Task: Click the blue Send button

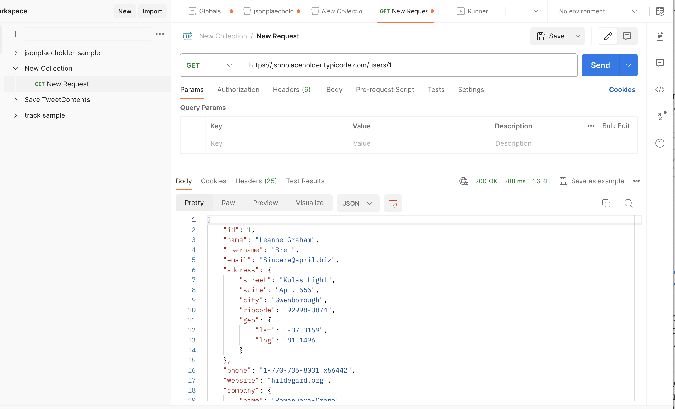Action: tap(601, 65)
